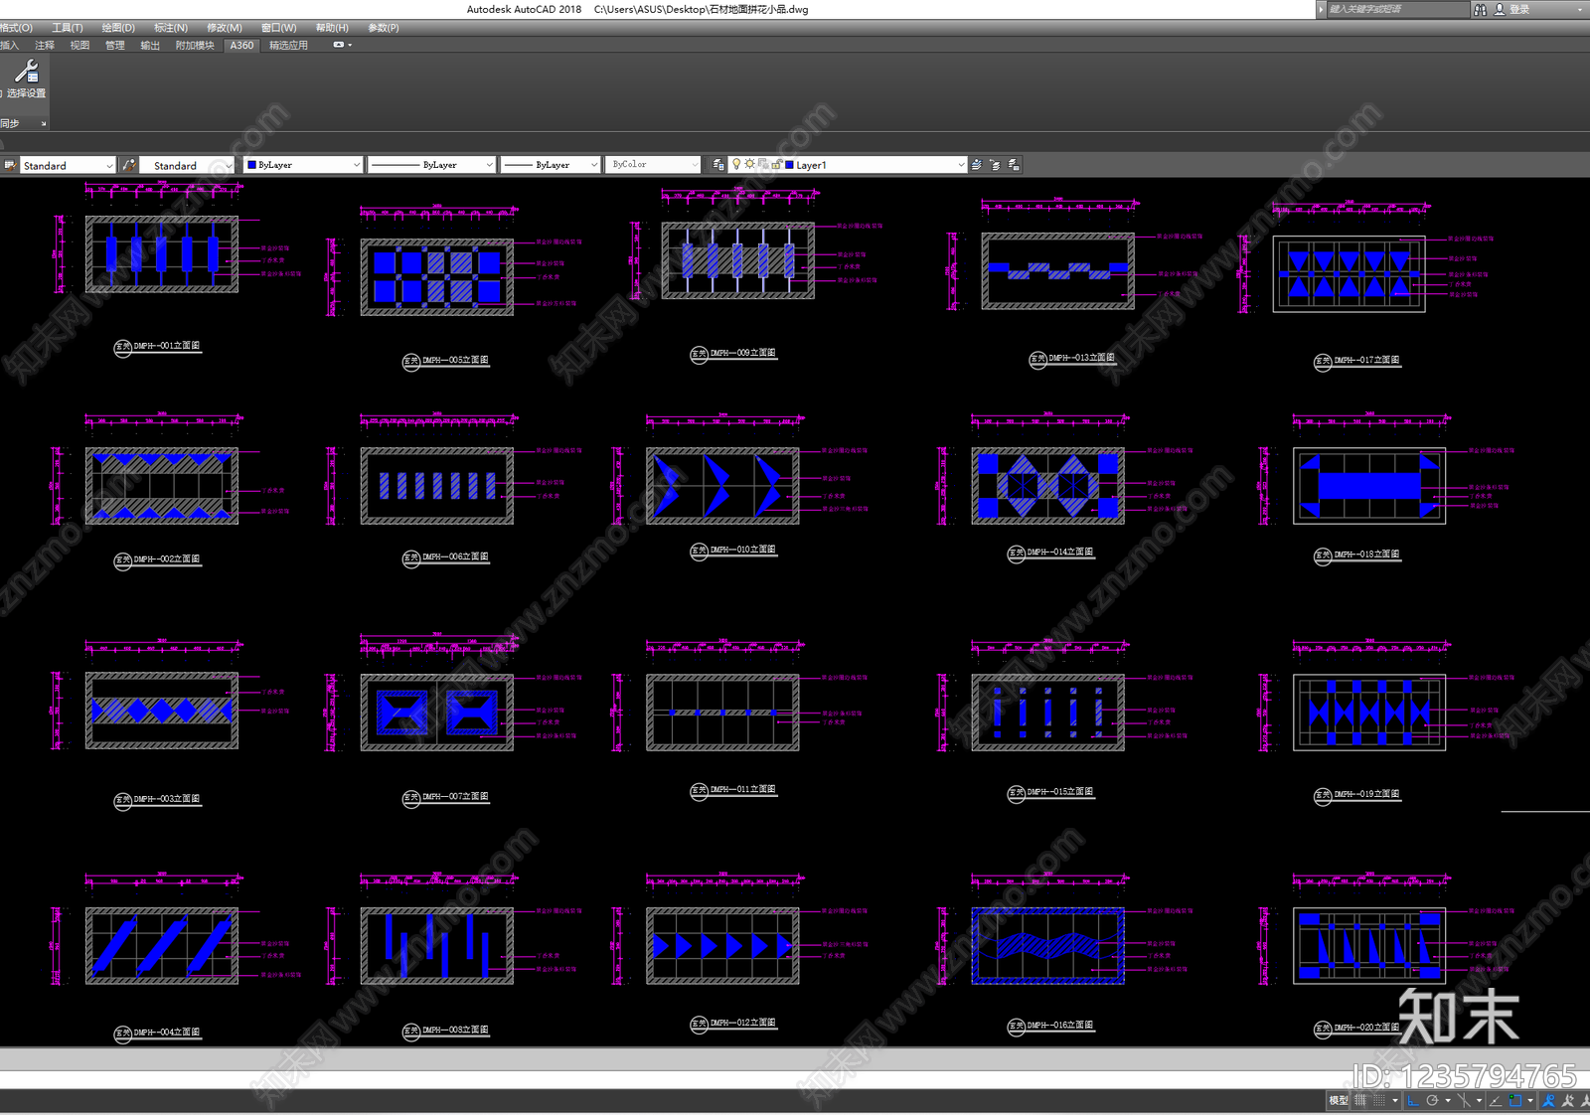Toggle the layer freeze sun icon

(x=750, y=165)
